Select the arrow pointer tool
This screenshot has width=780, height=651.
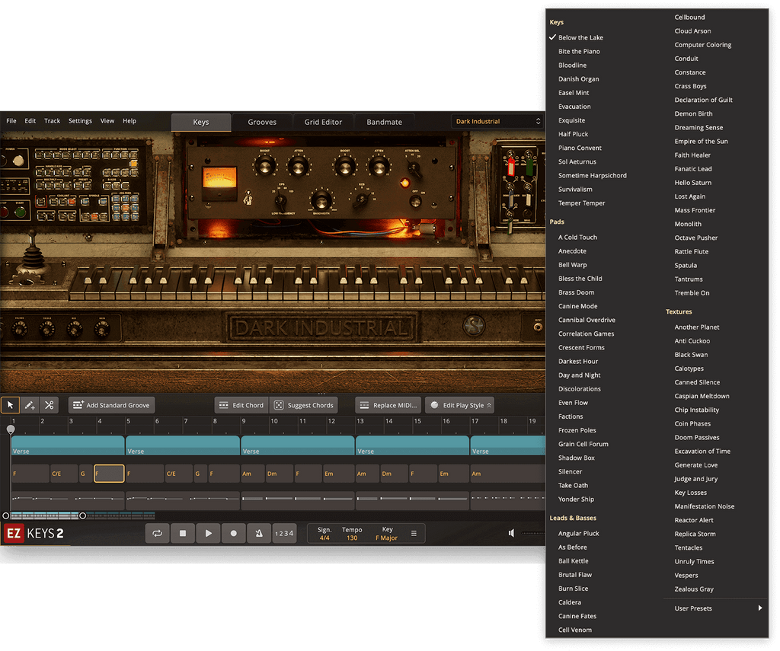pyautogui.click(x=11, y=405)
